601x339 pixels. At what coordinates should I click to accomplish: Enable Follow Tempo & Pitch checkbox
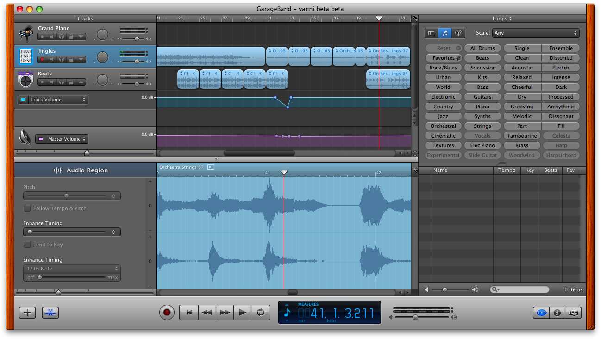[27, 208]
